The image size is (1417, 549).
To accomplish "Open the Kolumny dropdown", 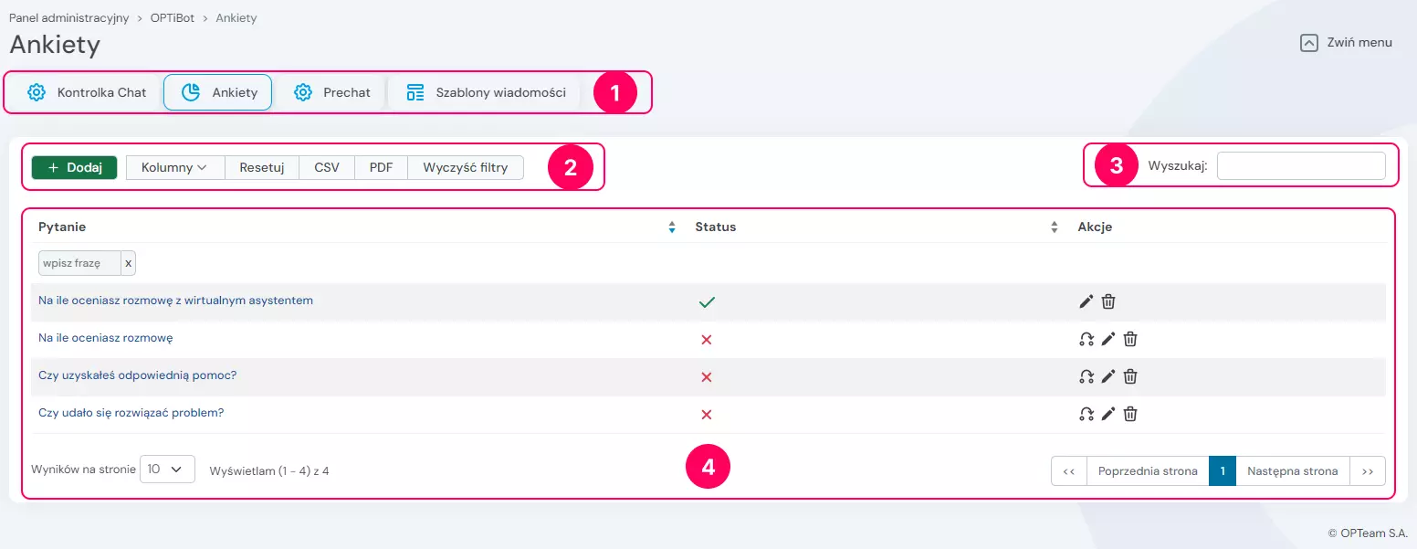I will point(174,167).
